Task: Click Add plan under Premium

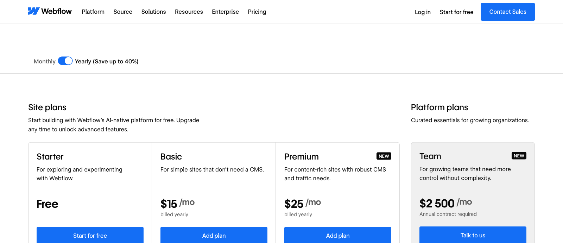Action: [338, 235]
